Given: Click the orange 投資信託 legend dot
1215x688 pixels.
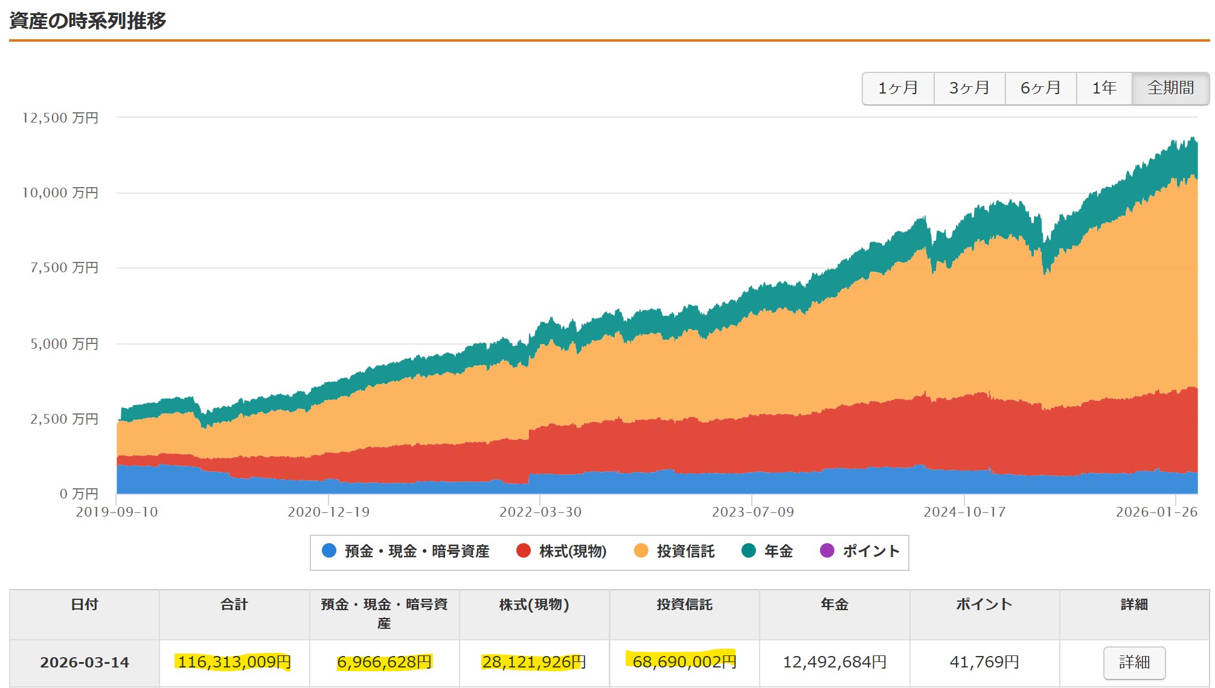Looking at the screenshot, I should pyautogui.click(x=641, y=550).
